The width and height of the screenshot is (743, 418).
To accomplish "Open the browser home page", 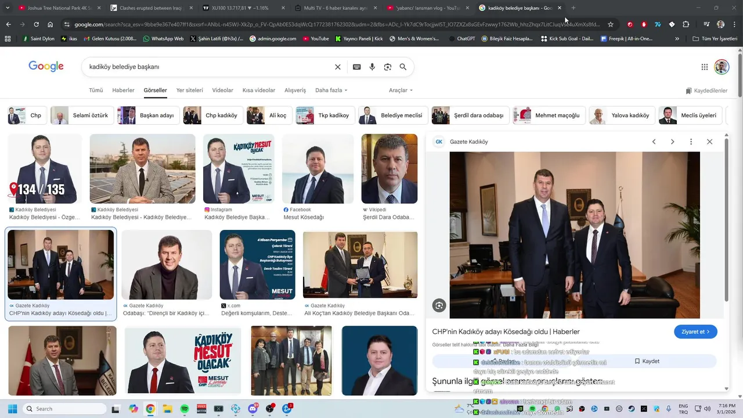I will [51, 24].
